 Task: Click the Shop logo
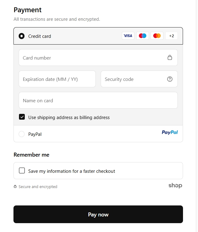click(175, 186)
